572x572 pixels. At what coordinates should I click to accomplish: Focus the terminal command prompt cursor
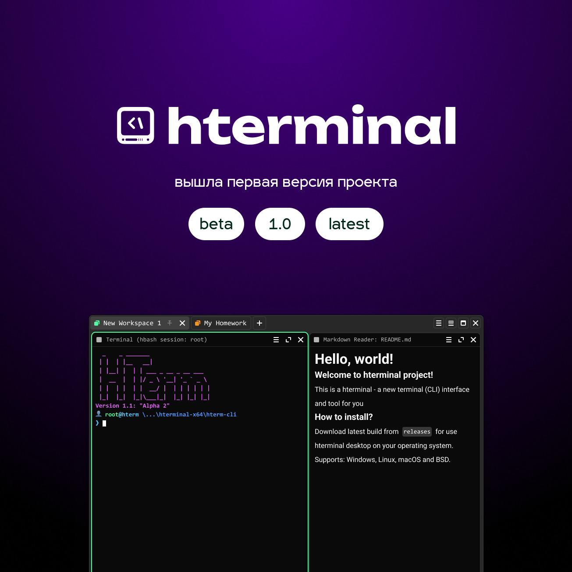click(x=104, y=423)
